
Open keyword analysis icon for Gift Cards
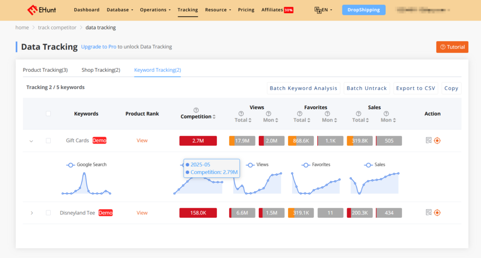(428, 140)
